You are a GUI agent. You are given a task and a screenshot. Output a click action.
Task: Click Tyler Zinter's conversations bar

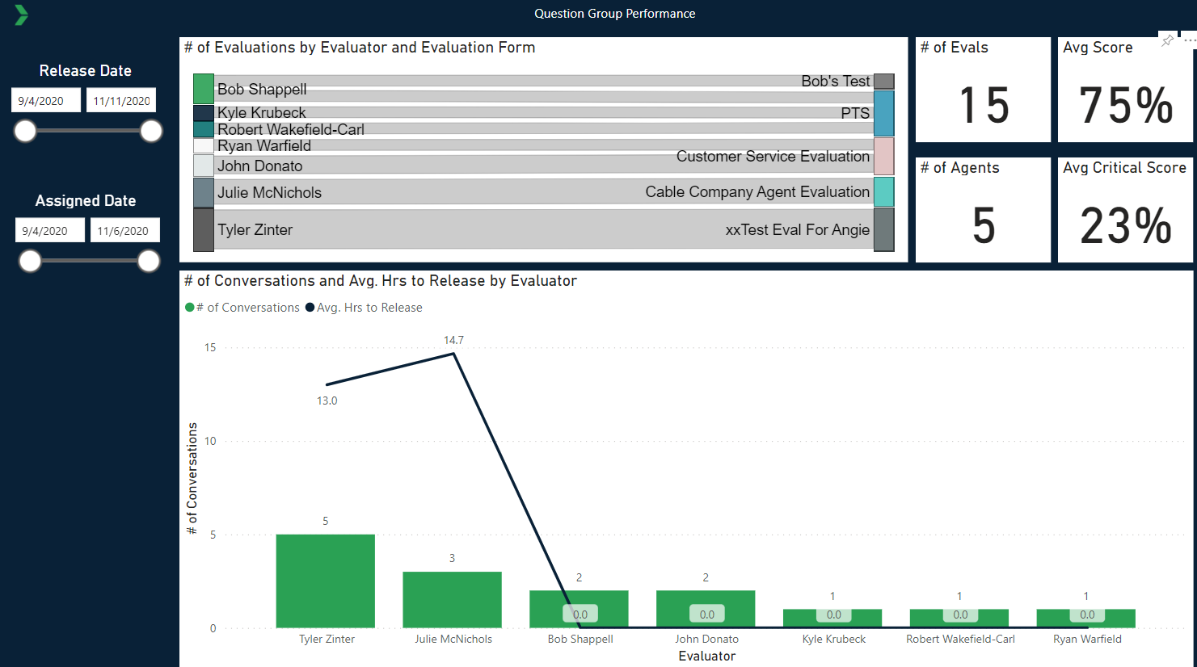click(326, 581)
